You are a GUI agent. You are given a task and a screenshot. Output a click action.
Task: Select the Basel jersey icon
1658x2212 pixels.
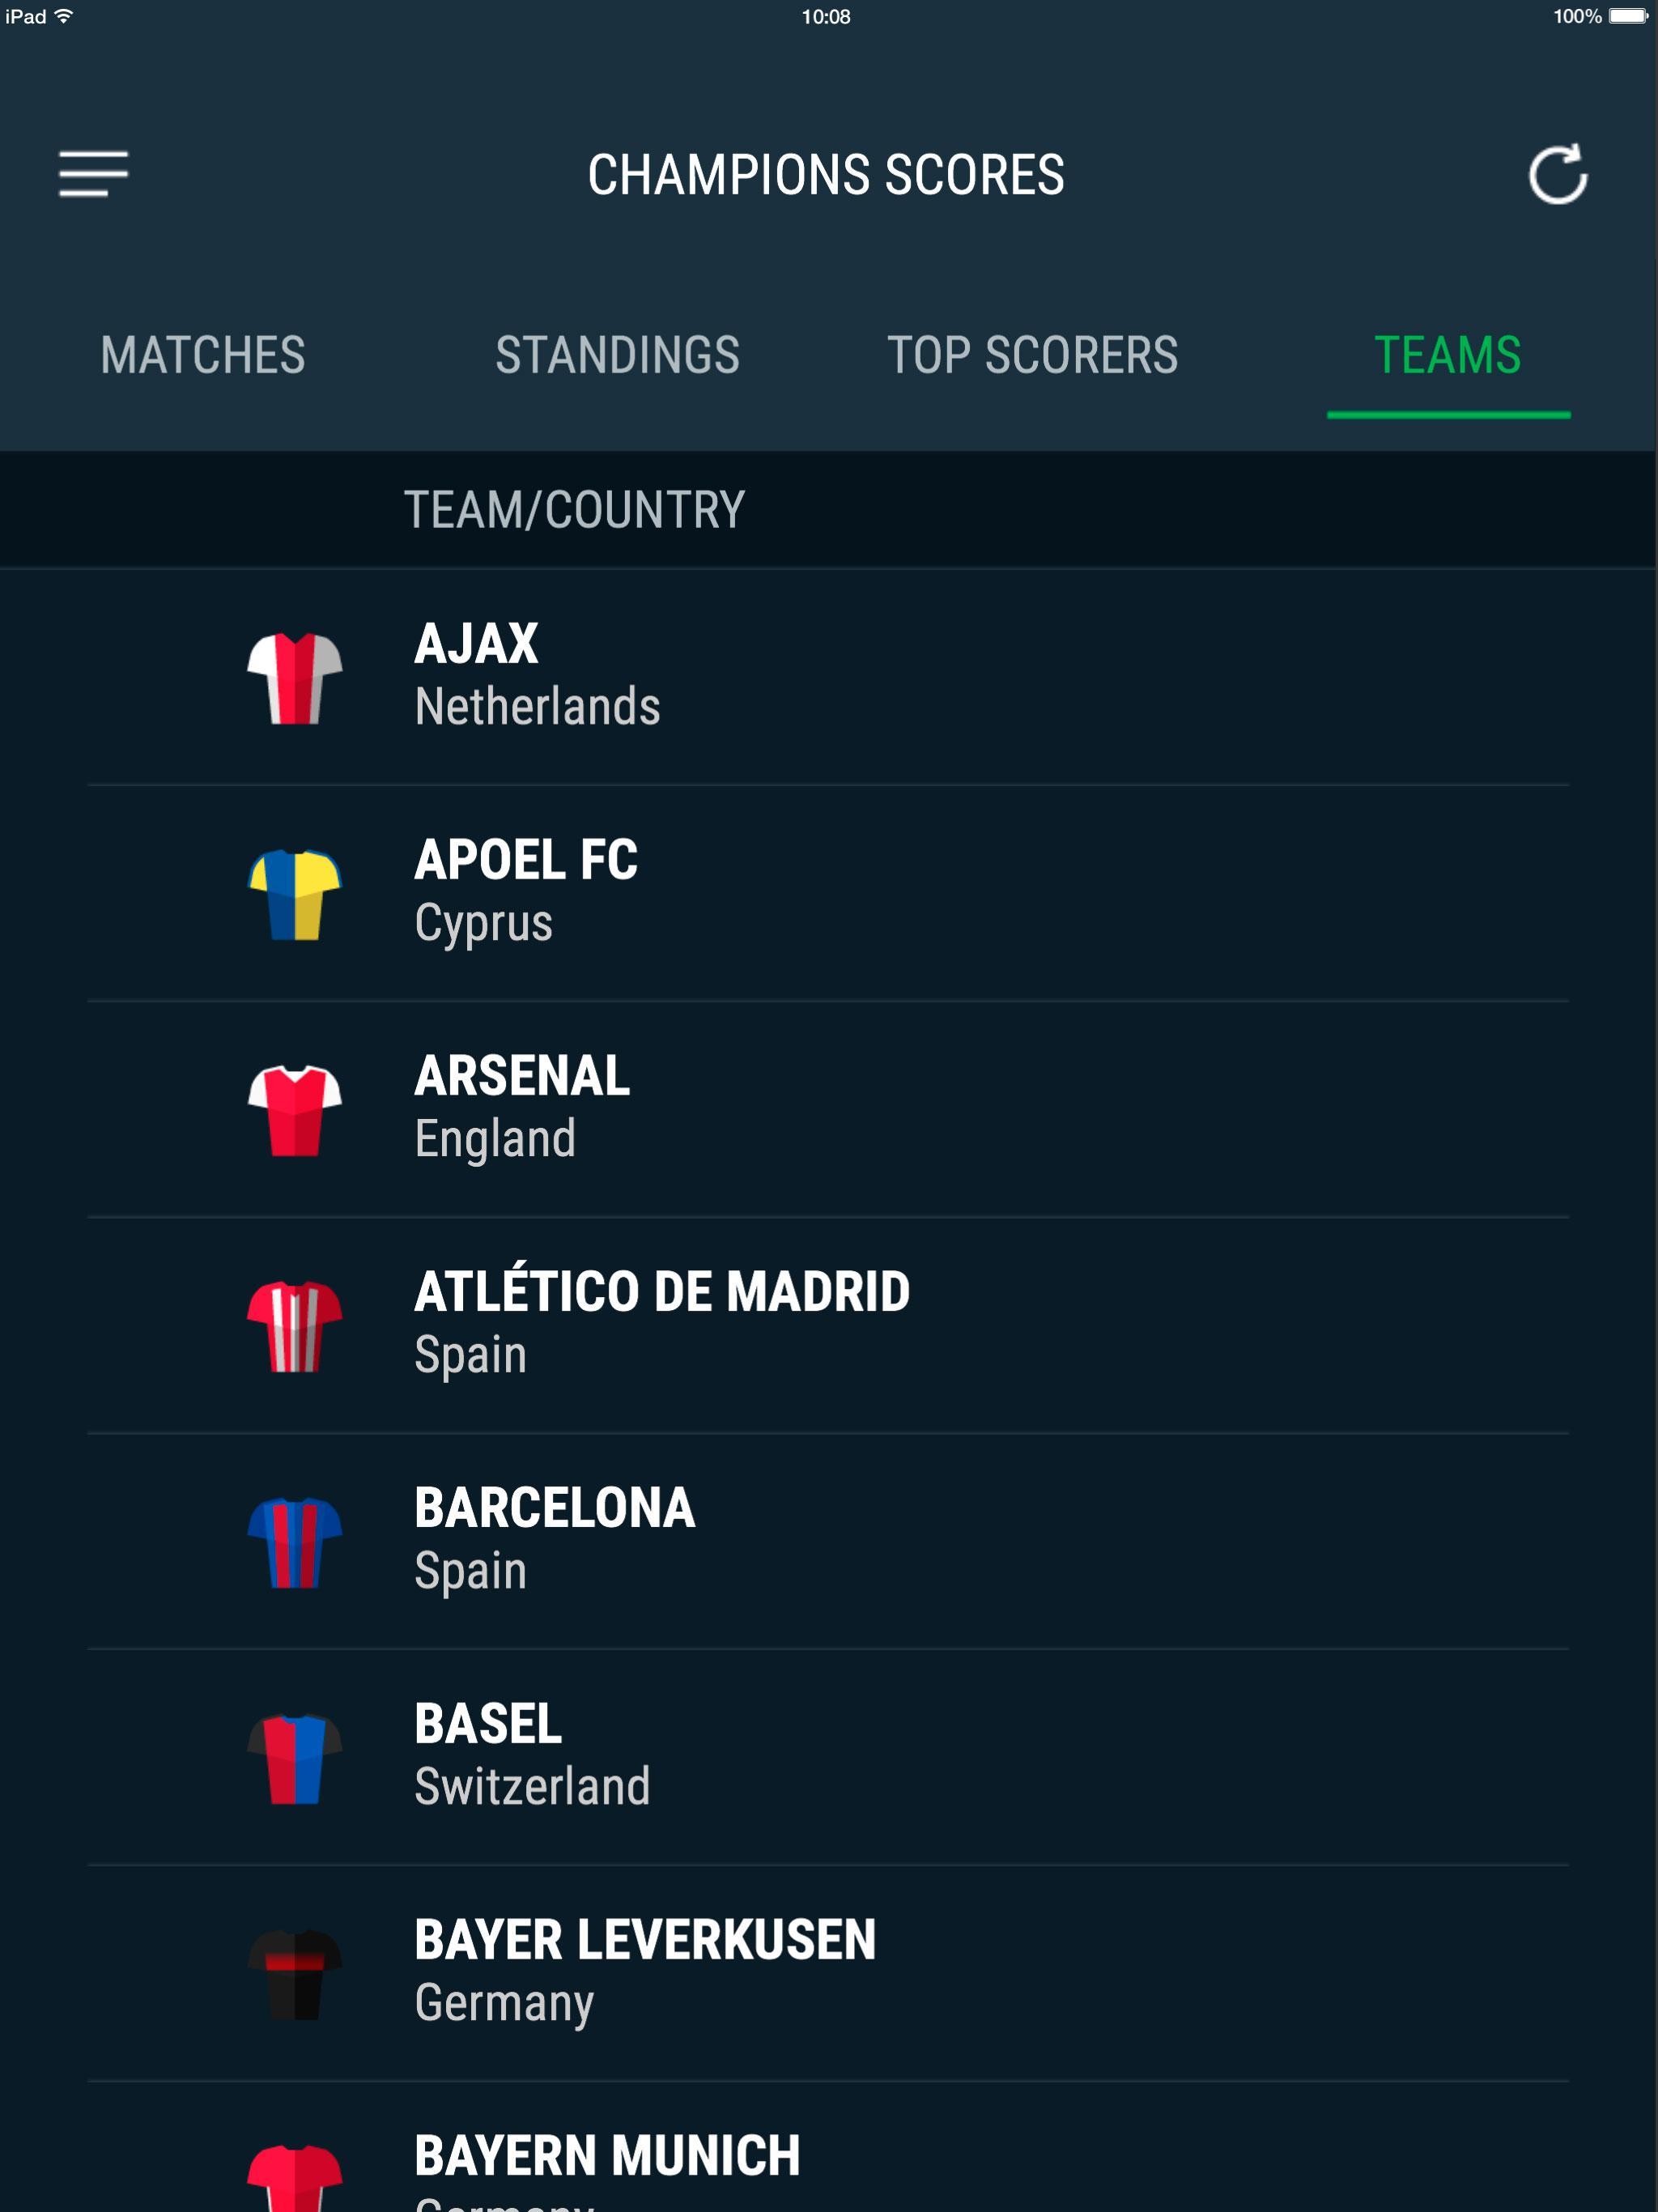coord(295,1758)
